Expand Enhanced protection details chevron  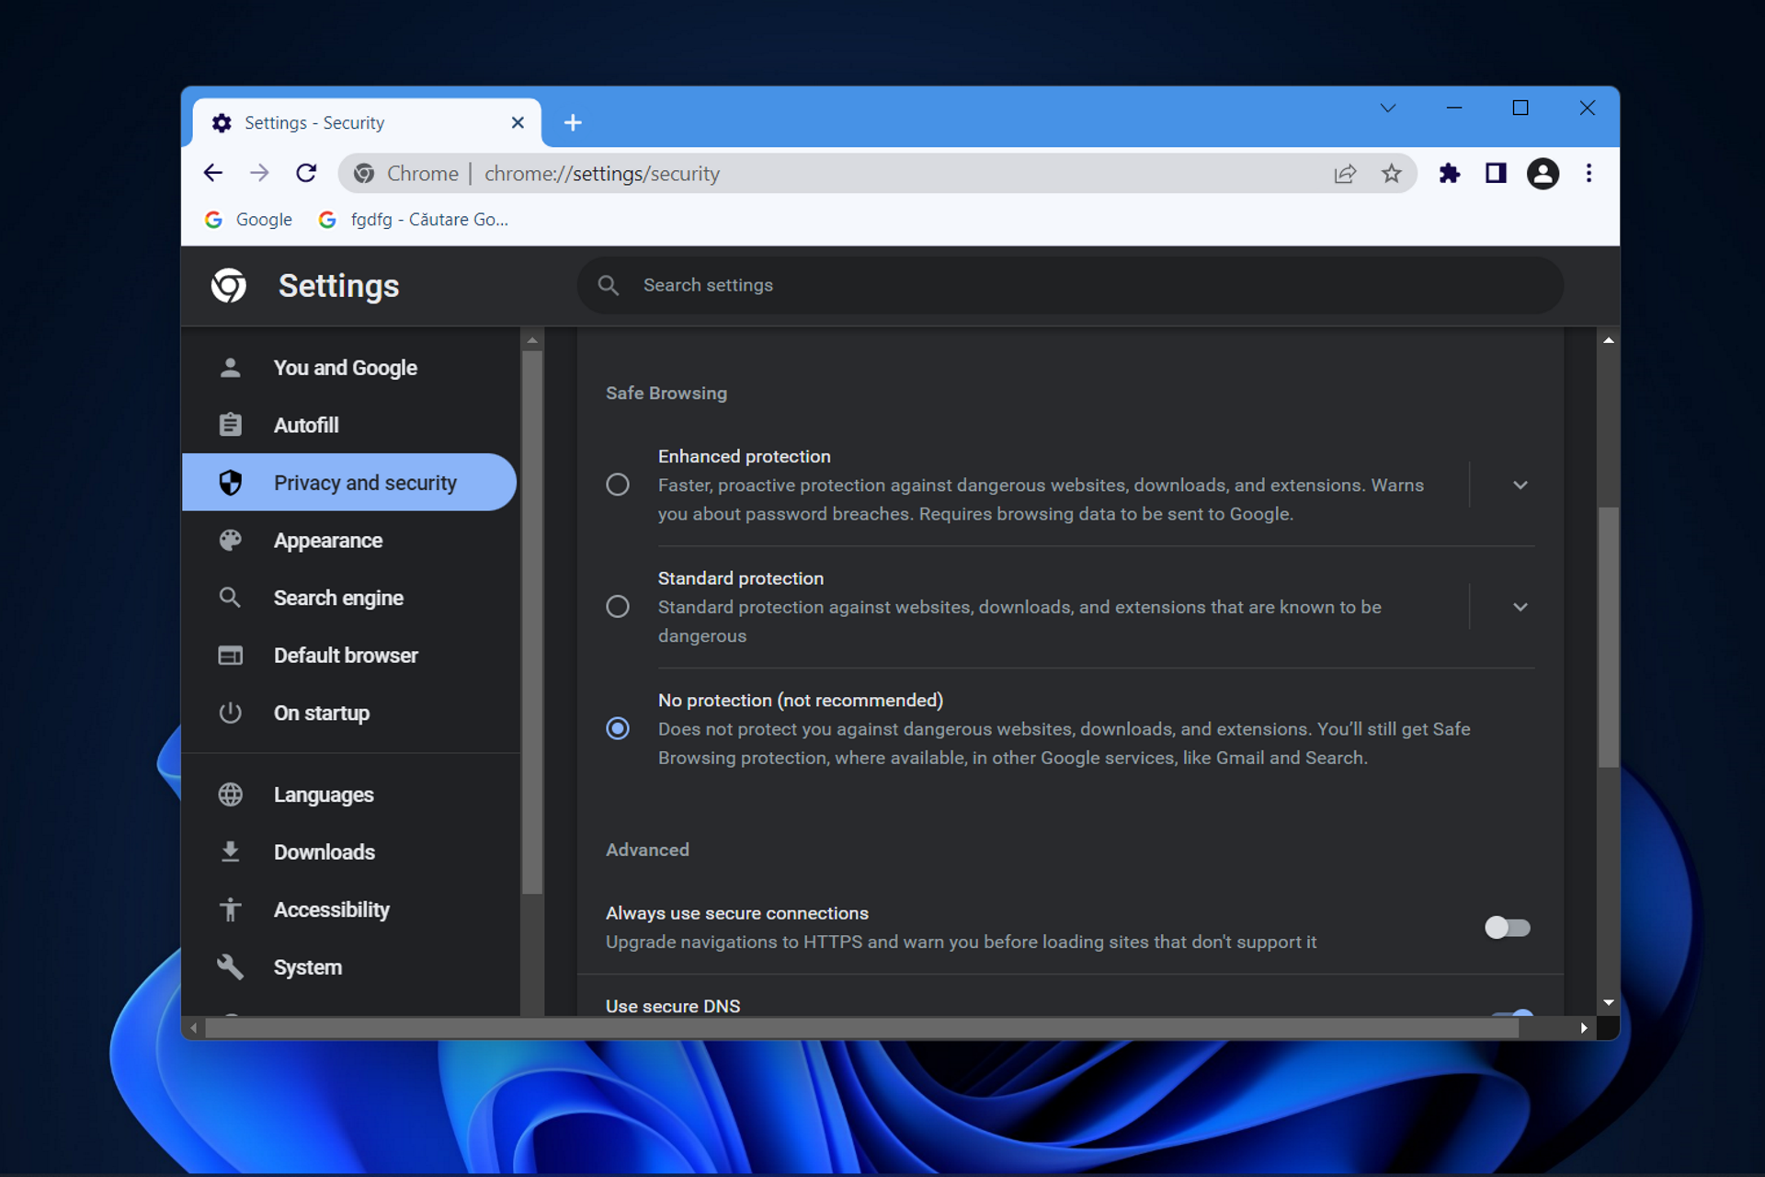click(x=1520, y=485)
